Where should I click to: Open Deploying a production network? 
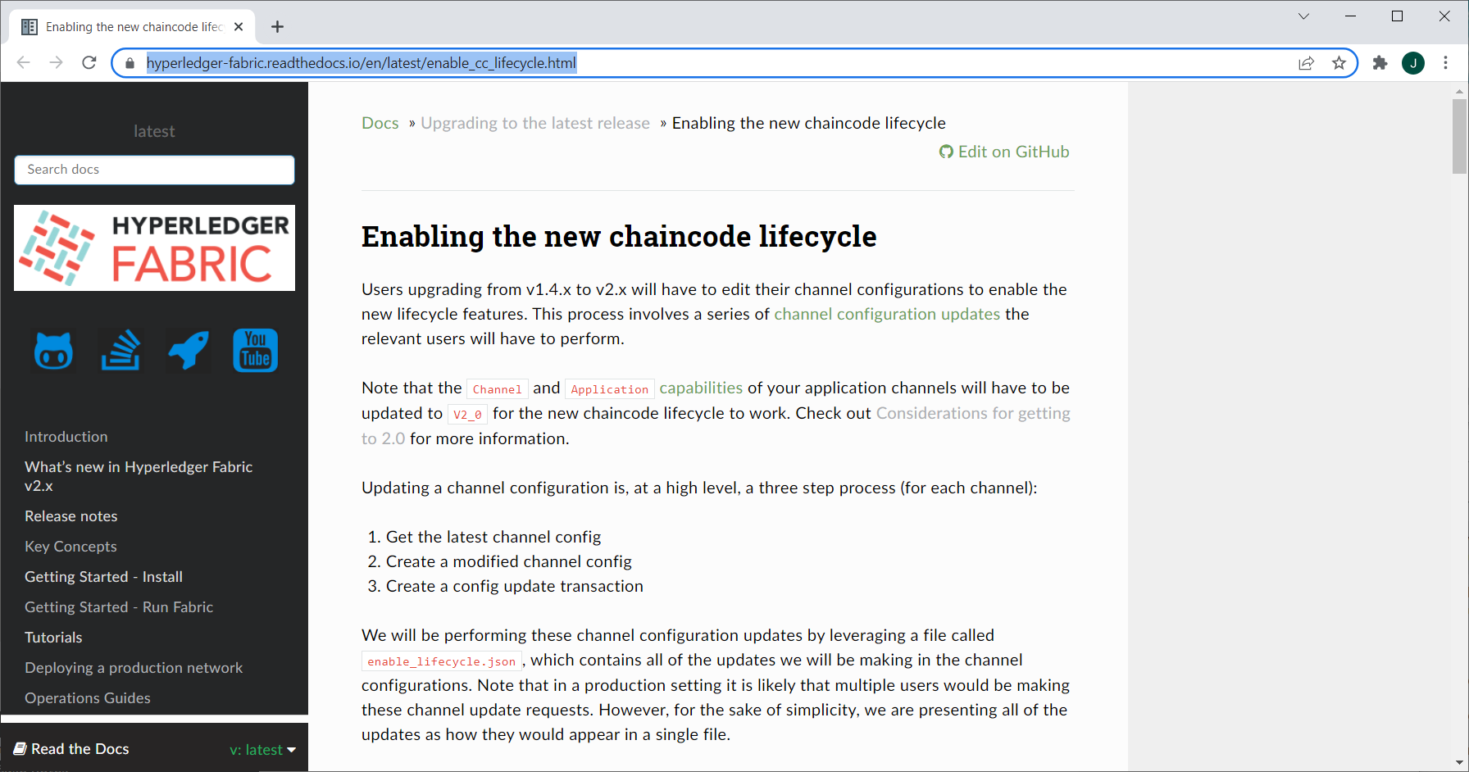[134, 668]
